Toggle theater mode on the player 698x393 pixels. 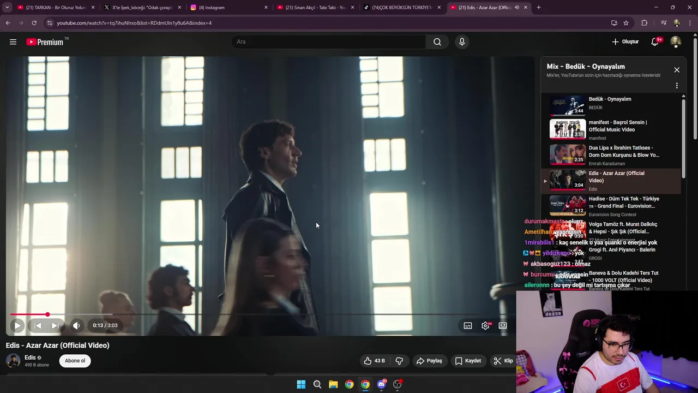click(503, 325)
